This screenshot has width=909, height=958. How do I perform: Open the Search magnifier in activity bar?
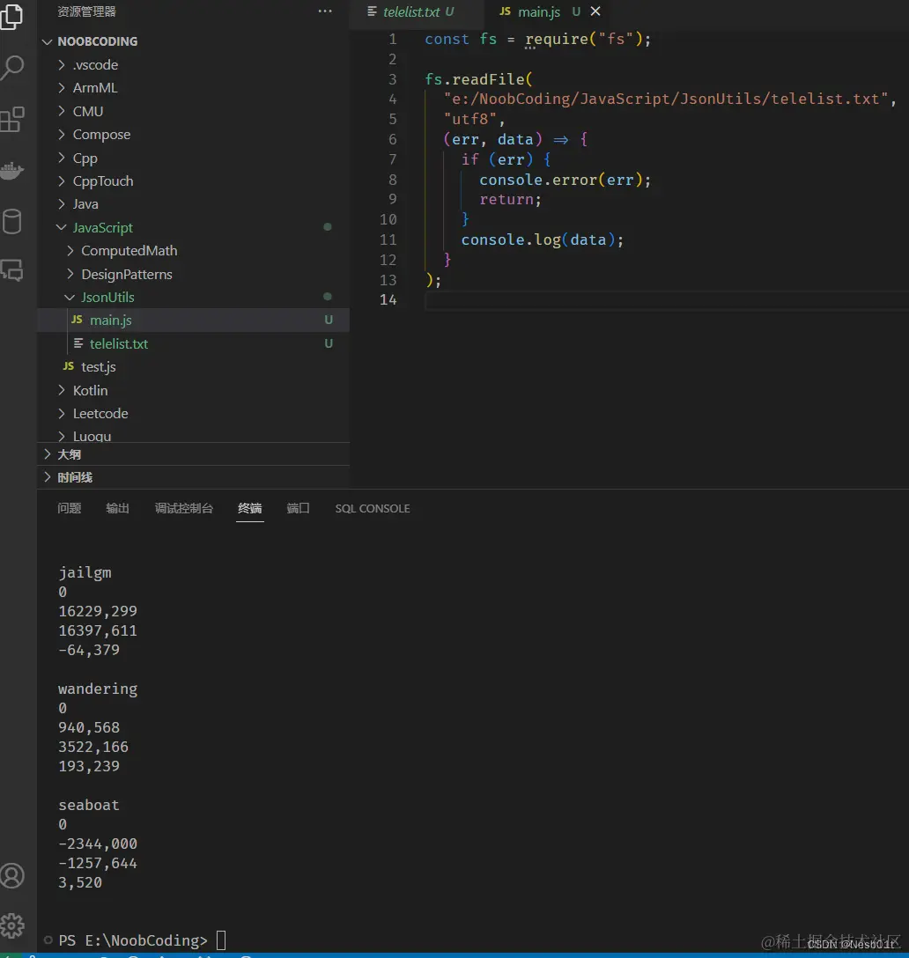click(12, 67)
